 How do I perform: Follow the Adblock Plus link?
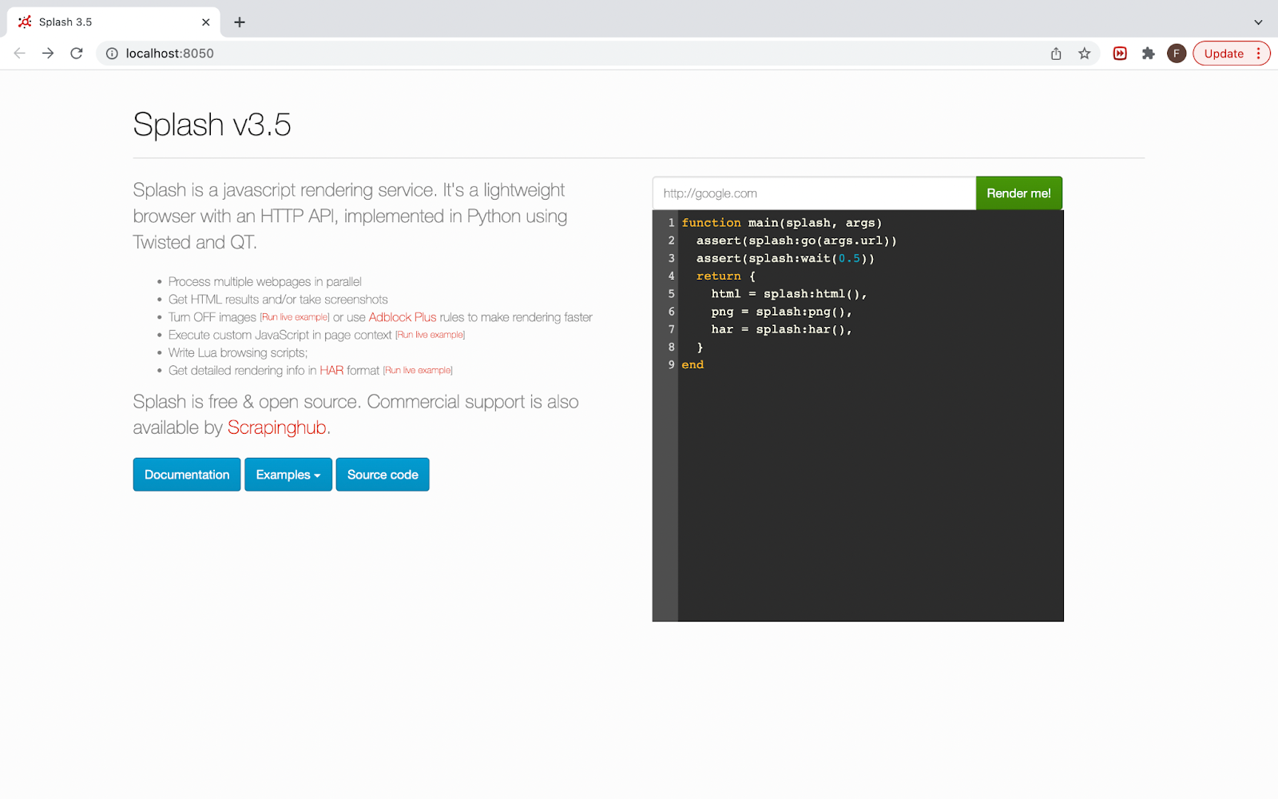coord(403,317)
